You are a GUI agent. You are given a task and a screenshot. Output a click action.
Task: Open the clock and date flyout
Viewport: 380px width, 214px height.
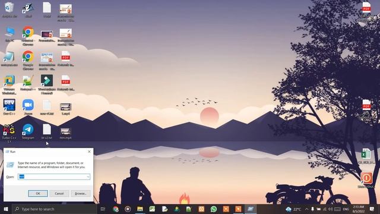click(x=359, y=209)
